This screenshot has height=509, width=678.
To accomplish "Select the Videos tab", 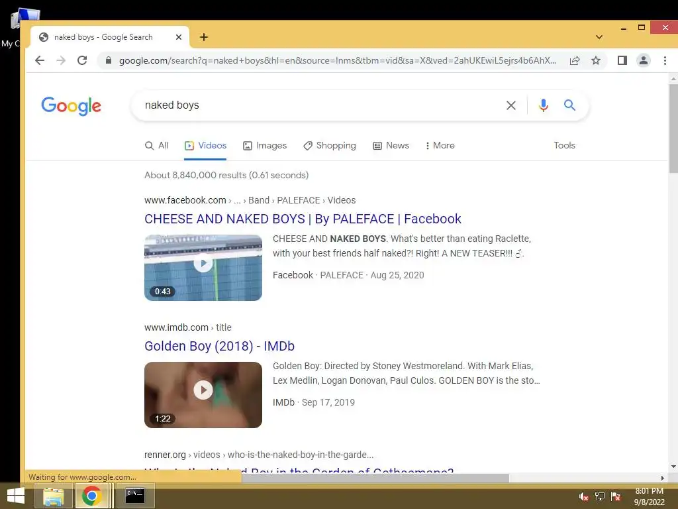I will (x=205, y=145).
